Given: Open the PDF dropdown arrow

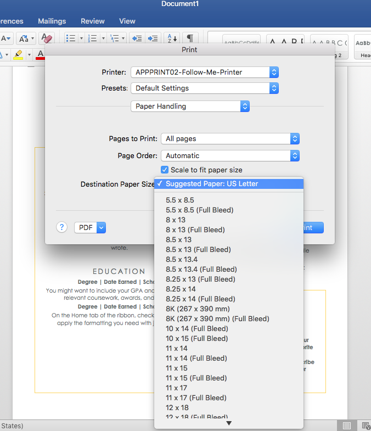Looking at the screenshot, I should pos(101,228).
